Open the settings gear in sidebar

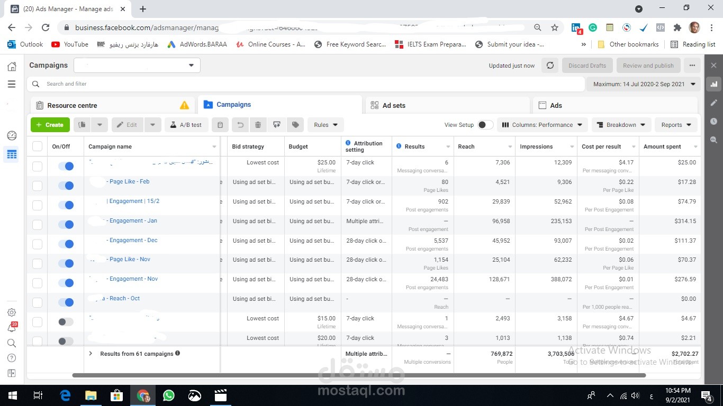12,312
